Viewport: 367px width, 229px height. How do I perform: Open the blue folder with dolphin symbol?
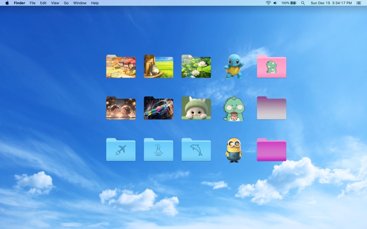(196, 150)
